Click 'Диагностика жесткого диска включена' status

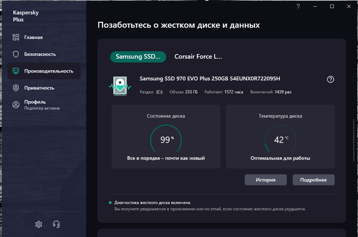152,203
